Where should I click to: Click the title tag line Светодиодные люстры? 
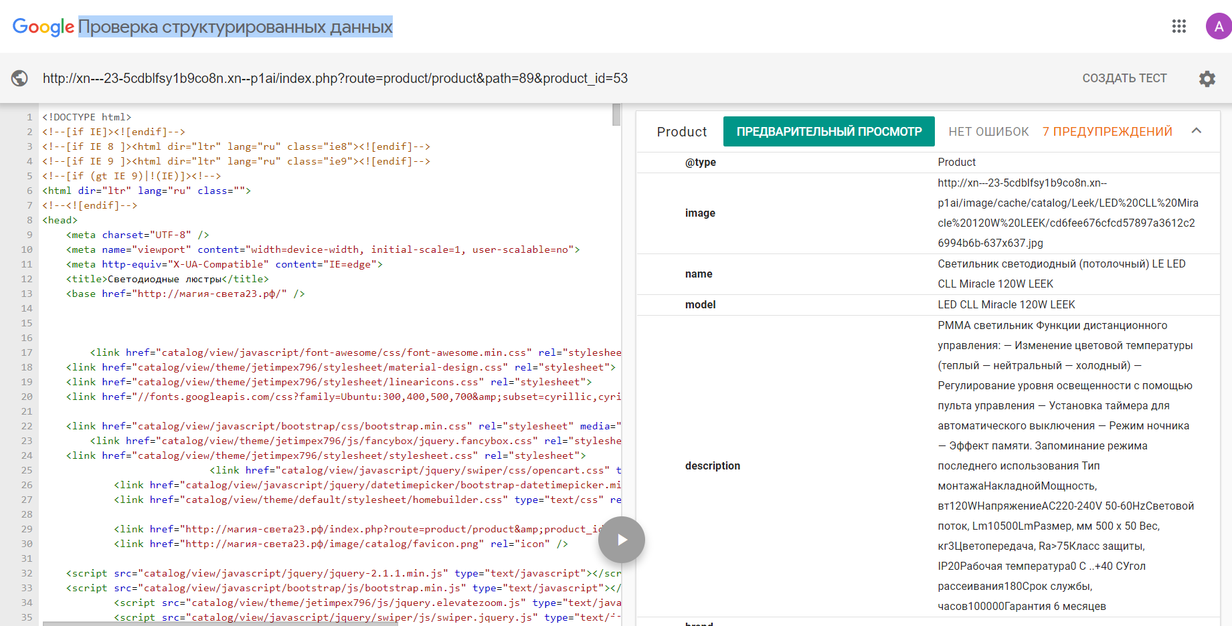(167, 279)
